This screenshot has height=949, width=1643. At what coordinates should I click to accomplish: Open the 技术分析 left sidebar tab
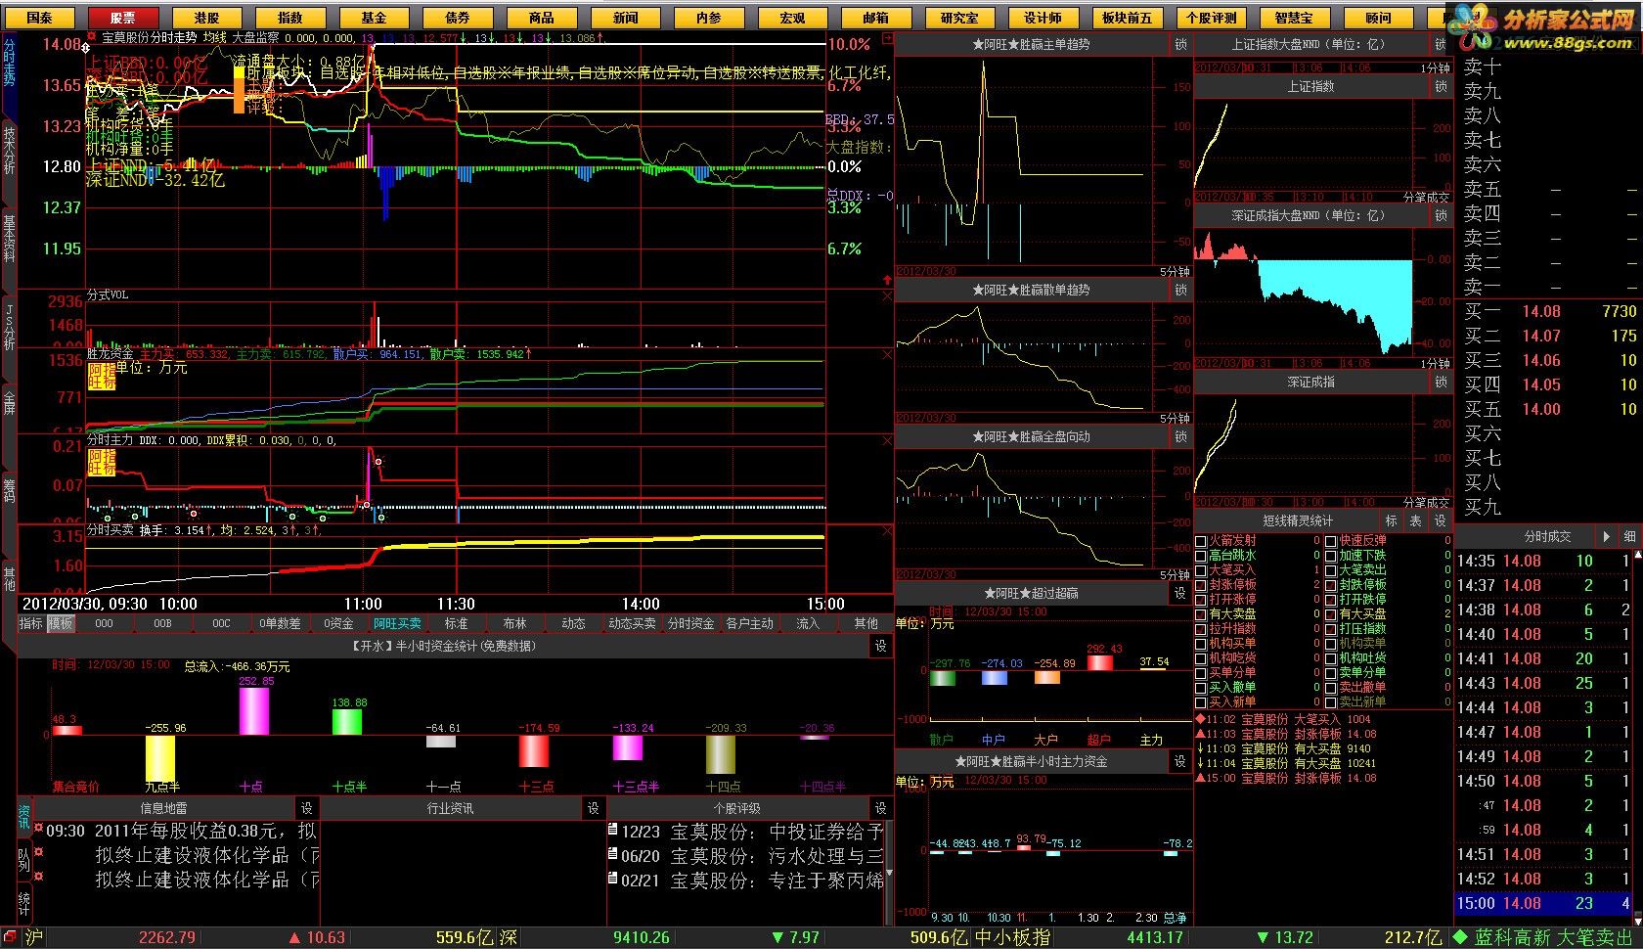coord(9,151)
